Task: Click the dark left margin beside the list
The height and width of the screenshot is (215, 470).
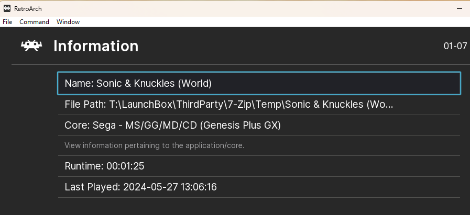Action: (x=29, y=135)
